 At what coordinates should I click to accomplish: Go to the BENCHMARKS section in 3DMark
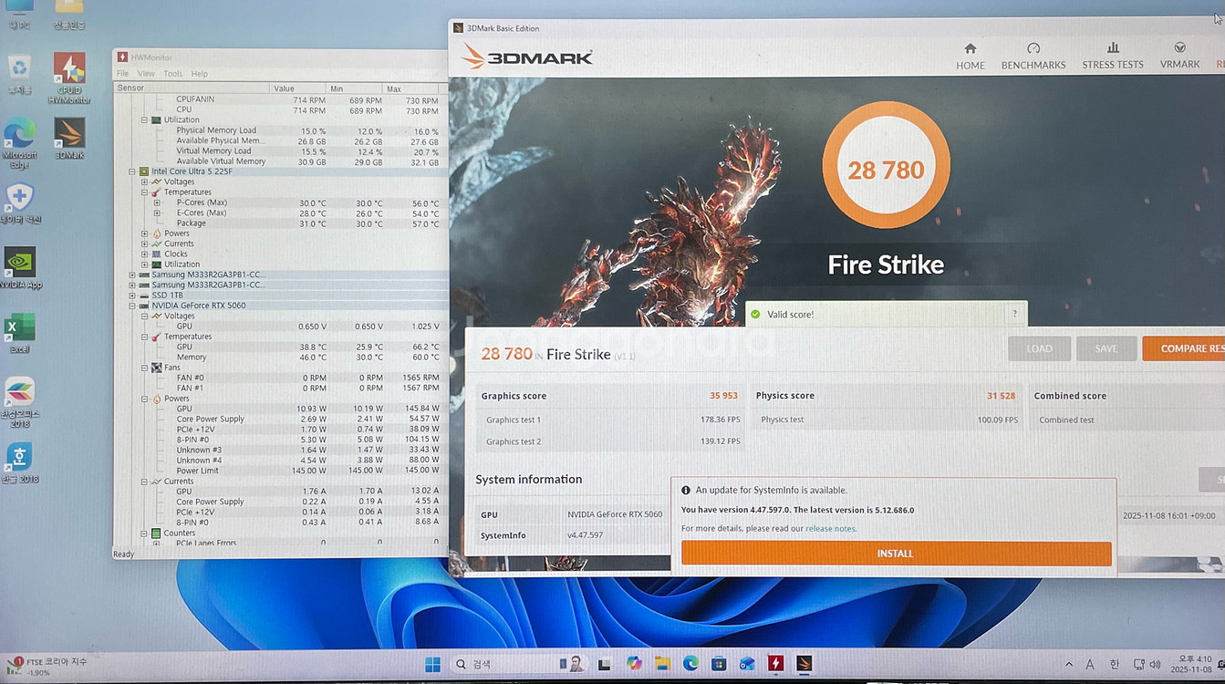pos(1033,56)
